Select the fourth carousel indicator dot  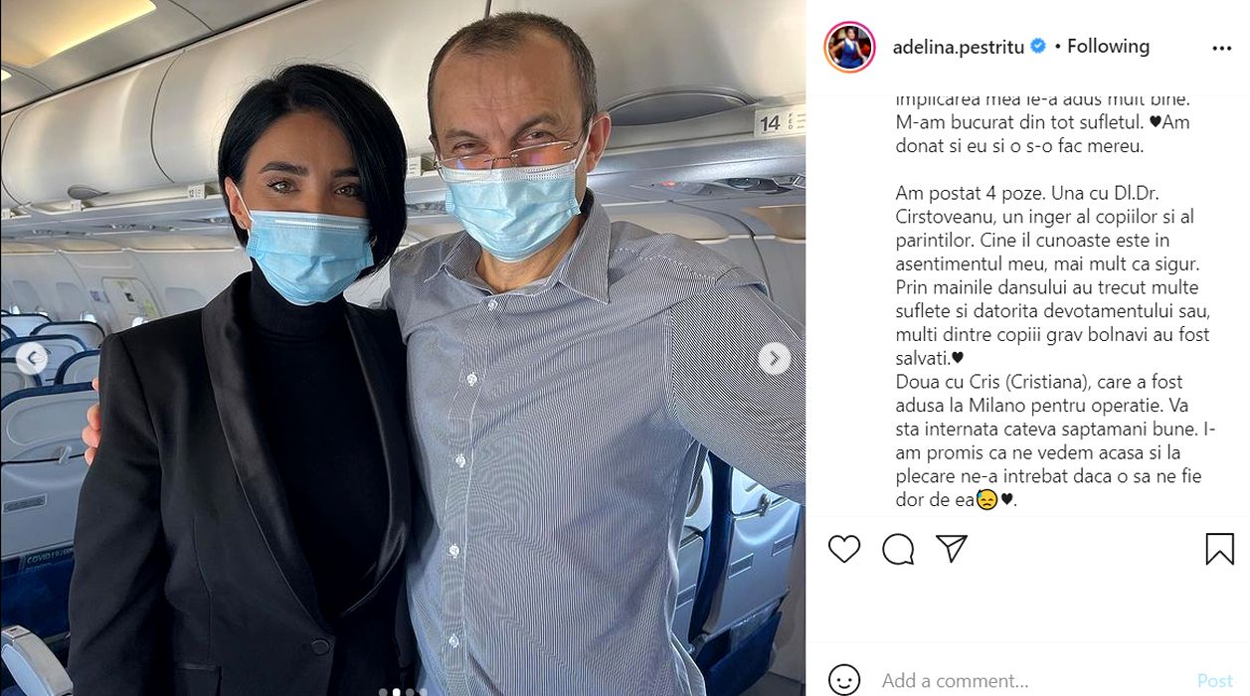coord(423,692)
